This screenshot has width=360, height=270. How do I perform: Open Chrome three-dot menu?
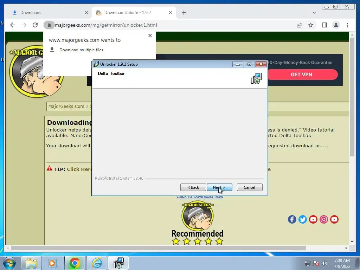(347, 25)
